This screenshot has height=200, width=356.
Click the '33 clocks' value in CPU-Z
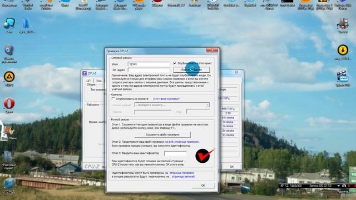(228, 135)
